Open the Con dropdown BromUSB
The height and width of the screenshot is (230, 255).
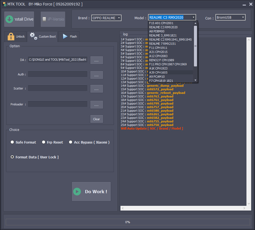(230, 17)
